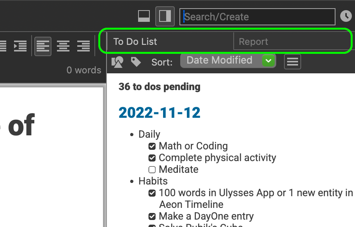This screenshot has width=355, height=227.
Task: Open the 2022-11-12 date link
Action: tap(160, 113)
